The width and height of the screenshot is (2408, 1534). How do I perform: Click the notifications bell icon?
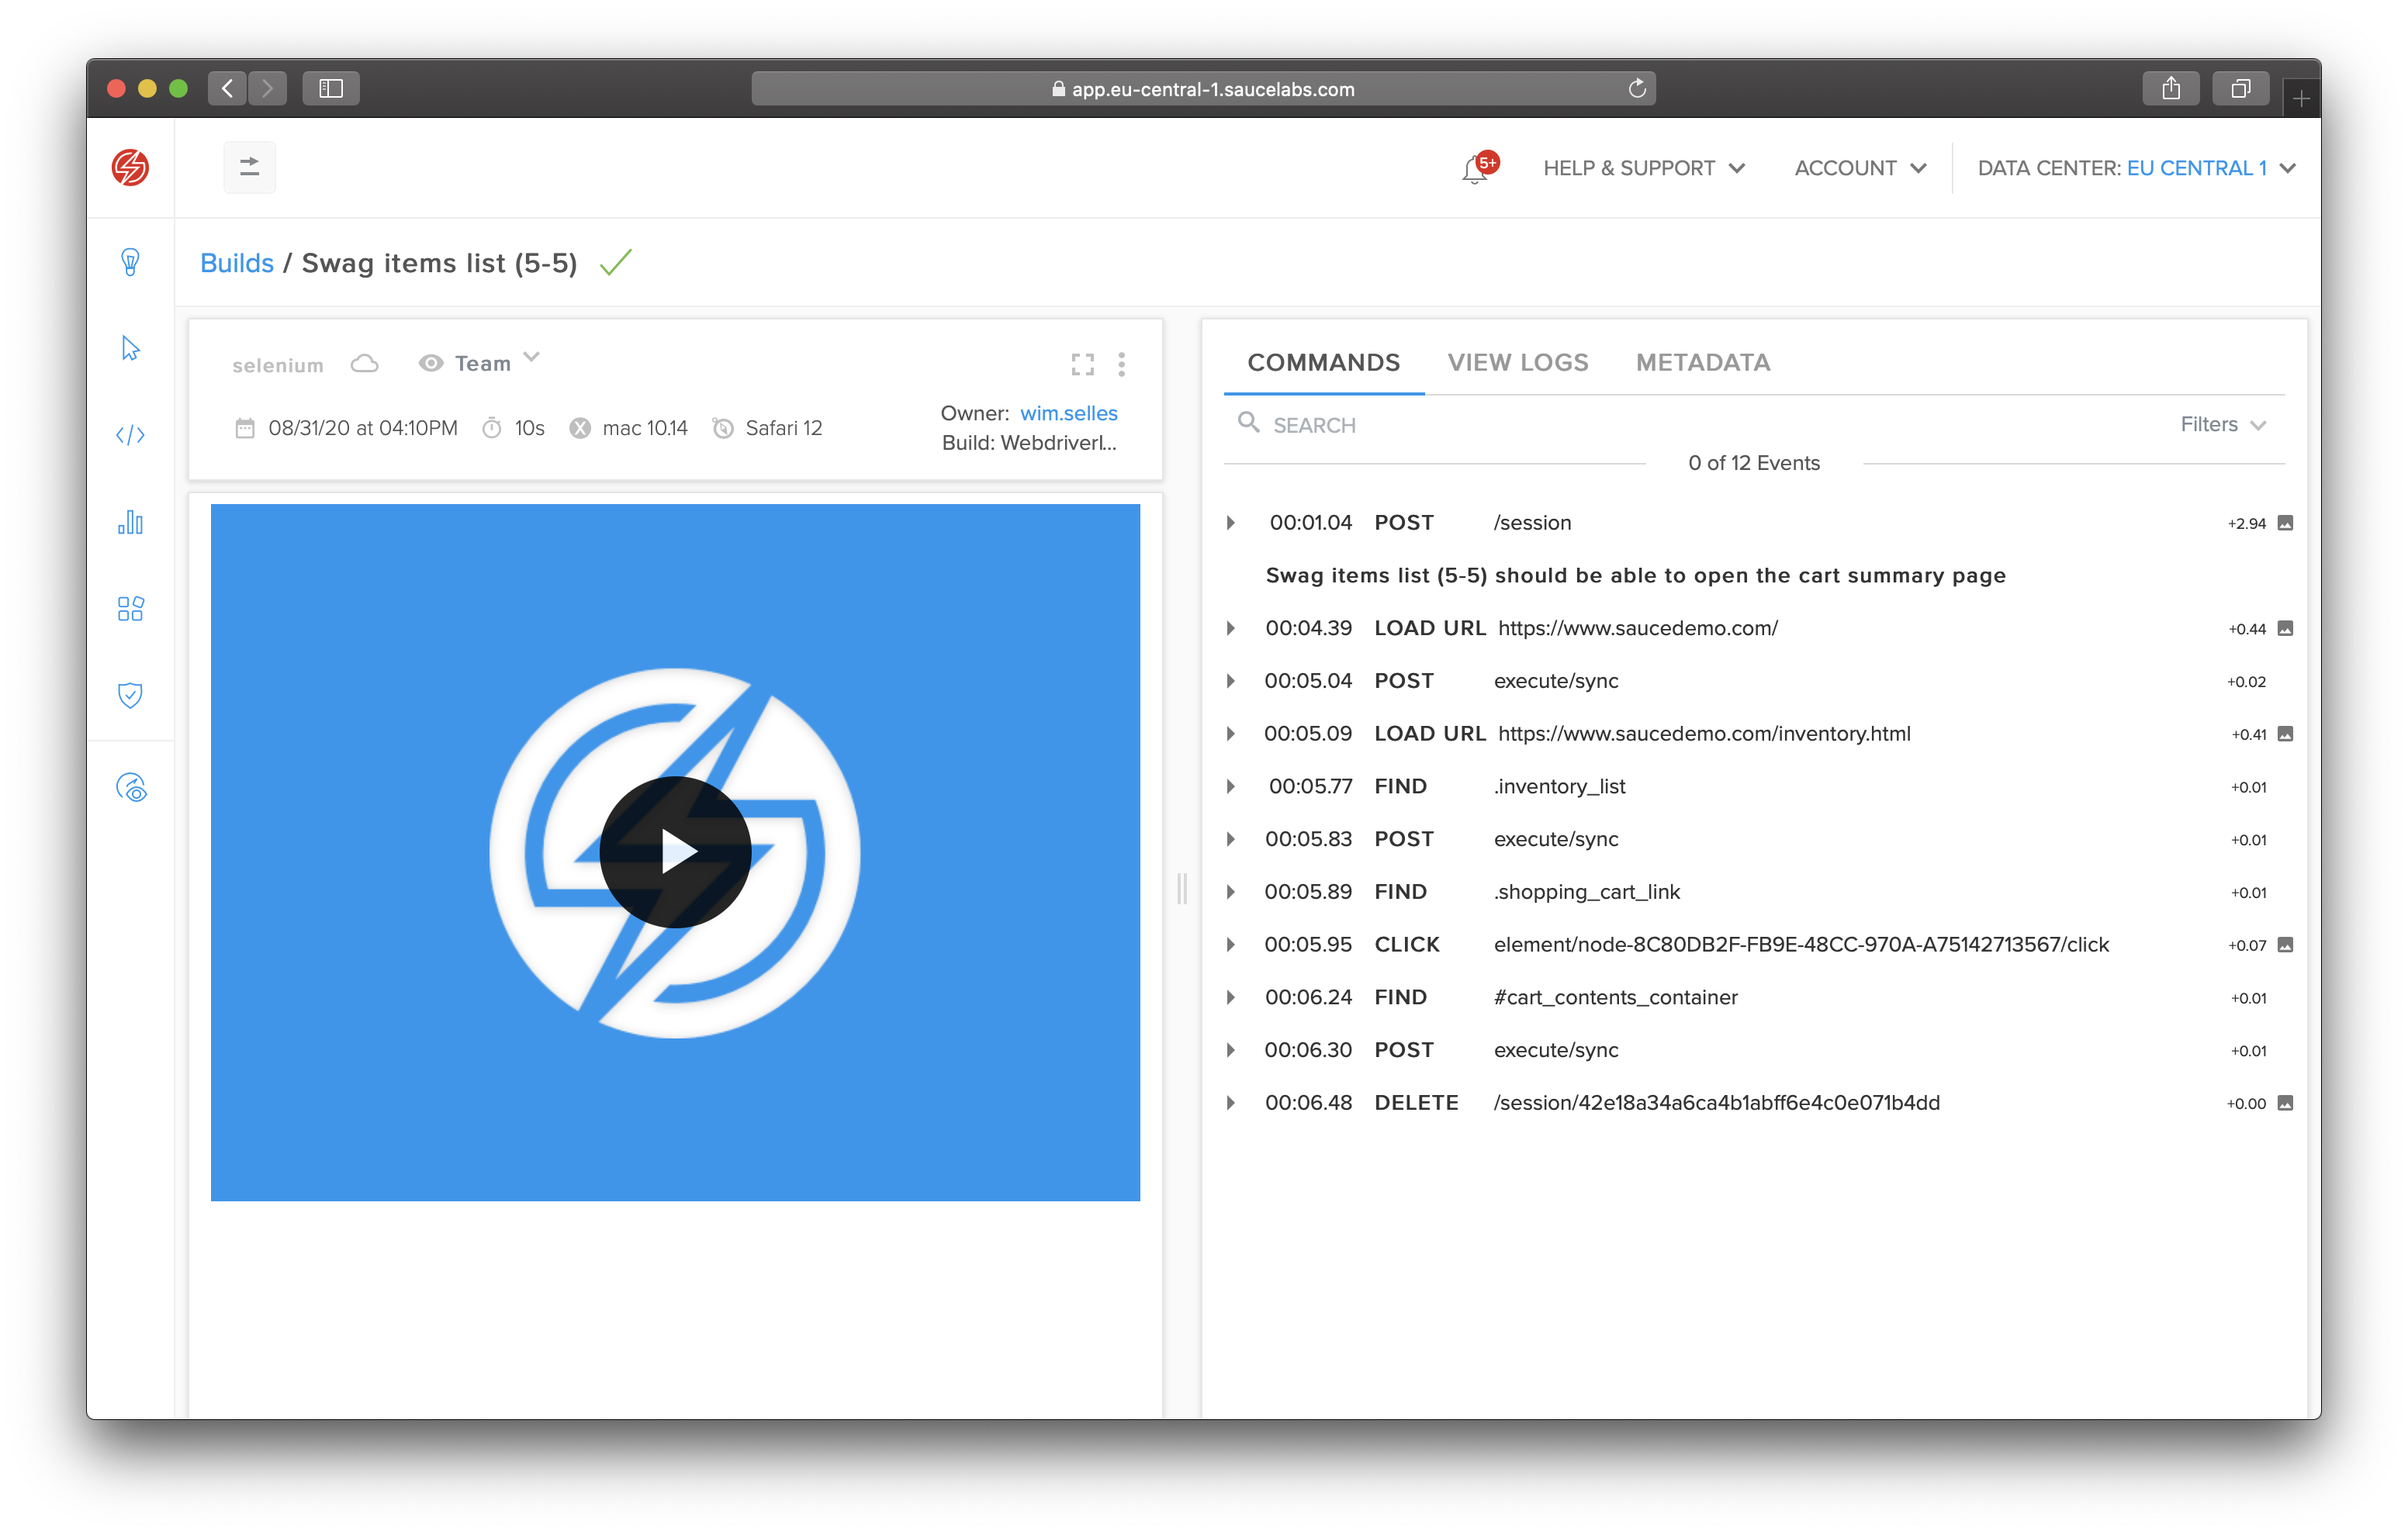click(x=1474, y=170)
